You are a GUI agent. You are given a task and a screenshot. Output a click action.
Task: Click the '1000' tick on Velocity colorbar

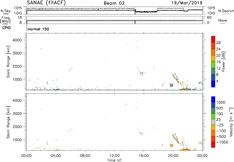coord(221,102)
